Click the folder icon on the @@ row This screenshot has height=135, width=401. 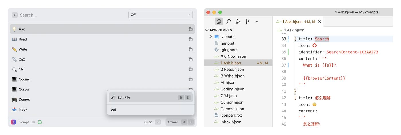[x=191, y=59]
